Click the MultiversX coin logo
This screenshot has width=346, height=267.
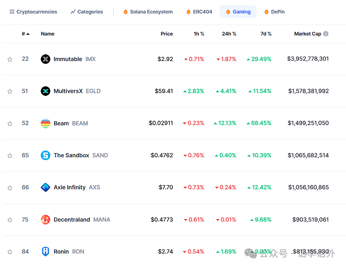pyautogui.click(x=45, y=91)
